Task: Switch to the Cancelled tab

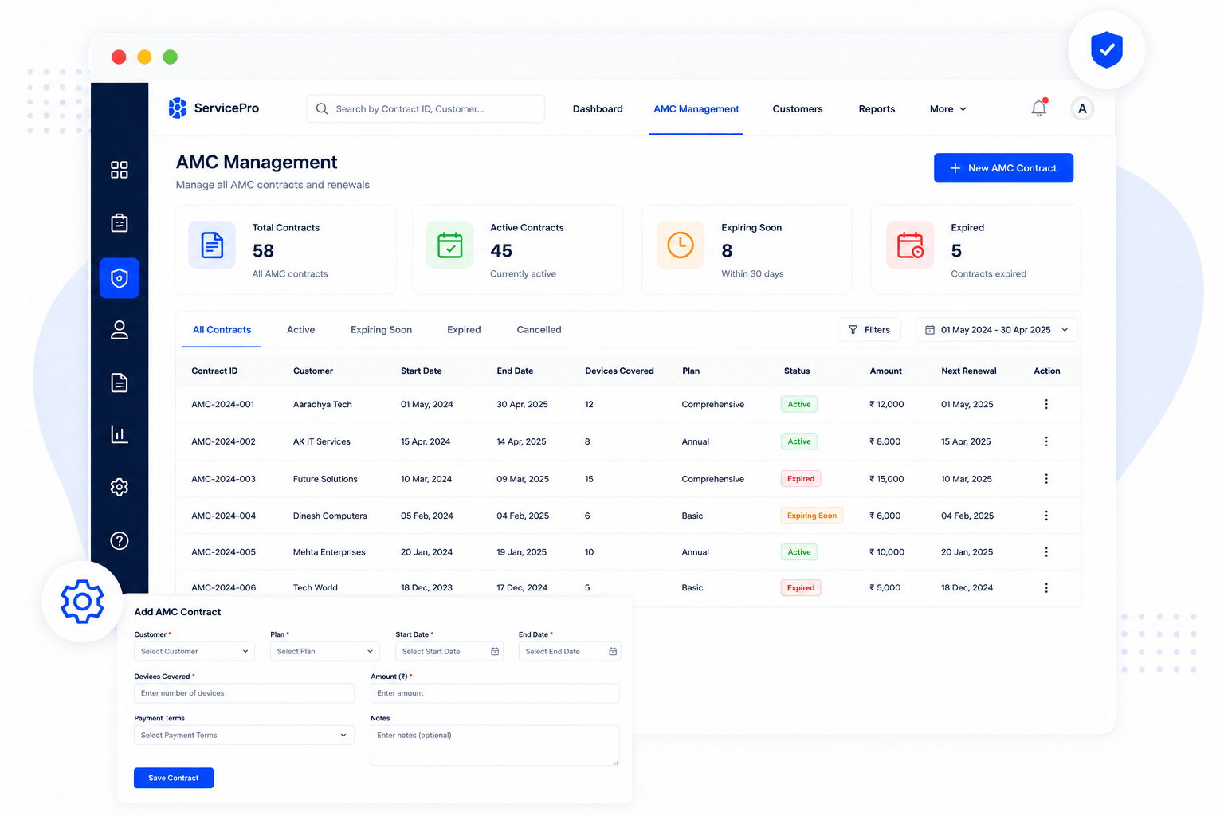Action: pos(539,330)
